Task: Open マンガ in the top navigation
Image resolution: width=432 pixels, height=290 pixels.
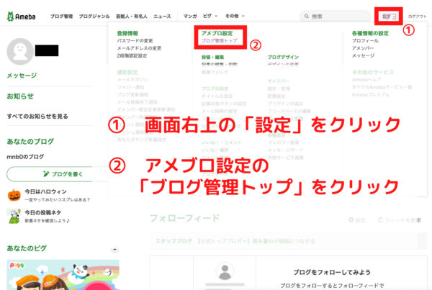Action: click(x=190, y=17)
